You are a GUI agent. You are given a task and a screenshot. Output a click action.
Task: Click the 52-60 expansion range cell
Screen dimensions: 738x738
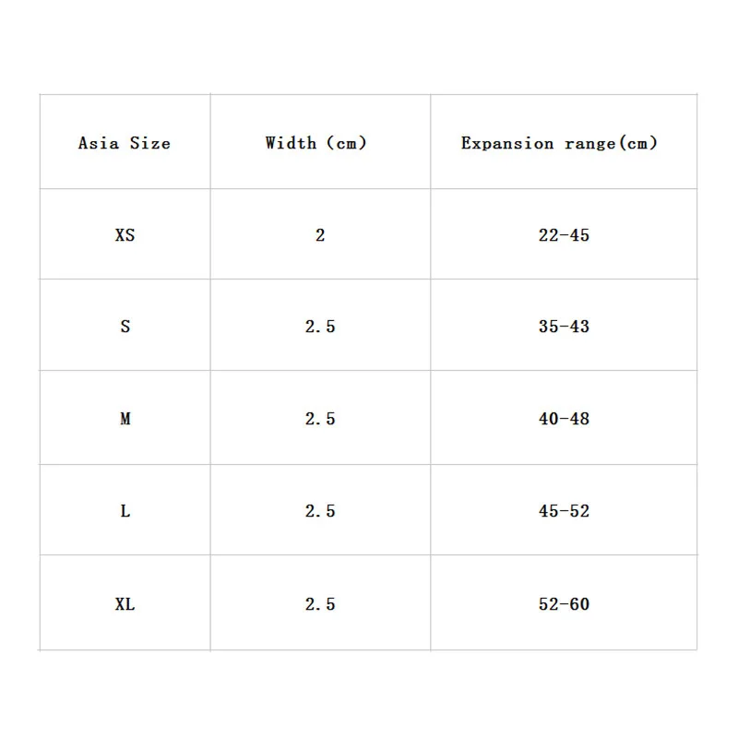[x=564, y=603]
